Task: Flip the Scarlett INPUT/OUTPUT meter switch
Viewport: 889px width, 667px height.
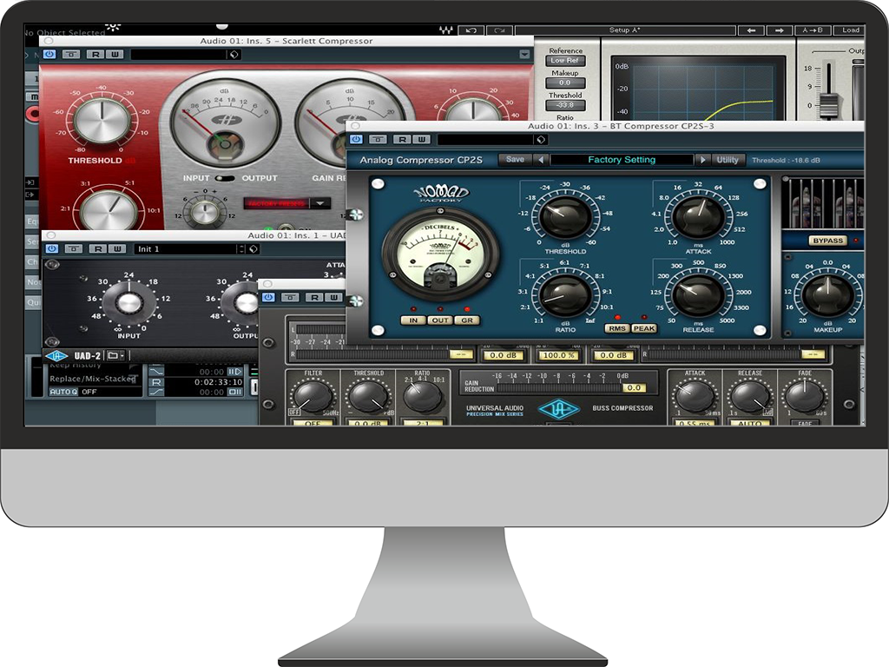Action: pyautogui.click(x=225, y=178)
